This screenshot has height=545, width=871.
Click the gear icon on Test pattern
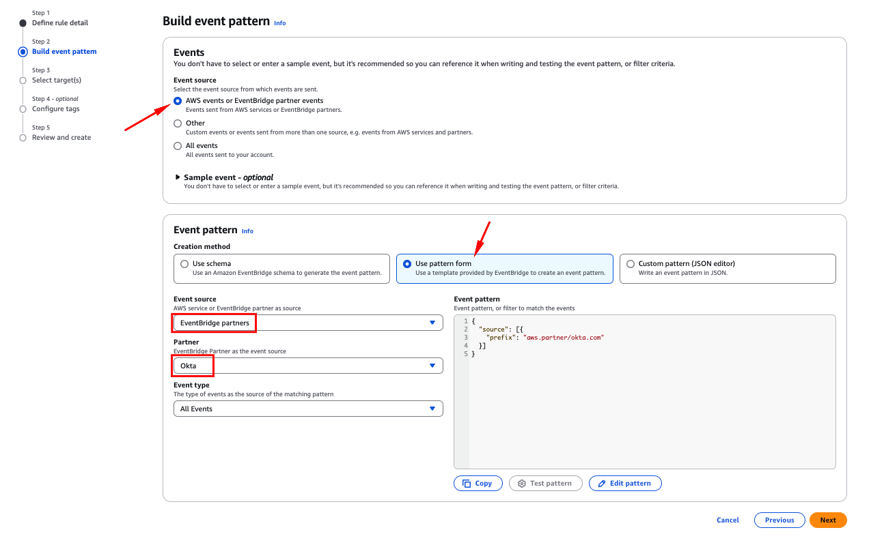pyautogui.click(x=522, y=483)
